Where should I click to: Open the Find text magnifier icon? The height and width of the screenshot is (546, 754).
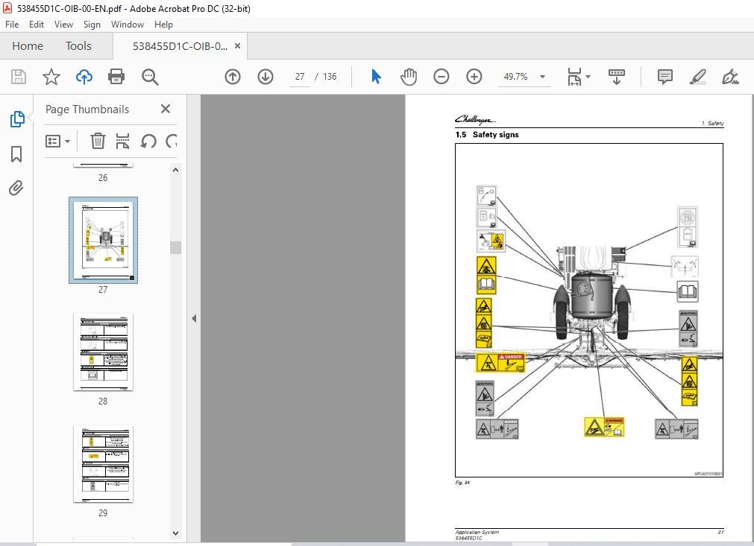tap(150, 77)
